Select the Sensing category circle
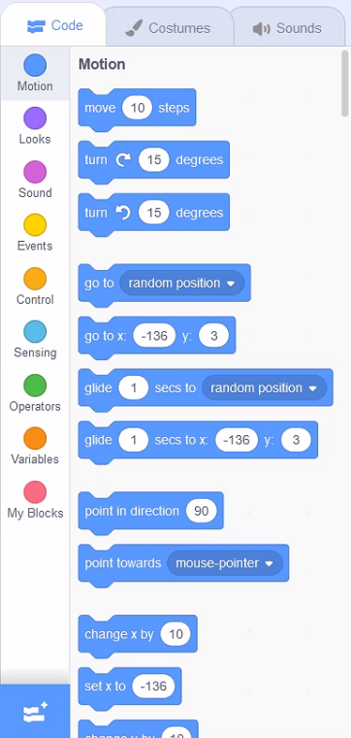Image resolution: width=351 pixels, height=738 pixels. [35, 332]
